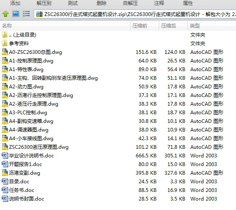Select the 沥港变副.dwg file icon

tap(5, 173)
